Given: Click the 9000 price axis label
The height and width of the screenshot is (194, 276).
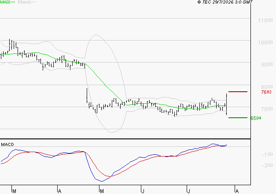Looking at the screenshot, I should point(267,64).
